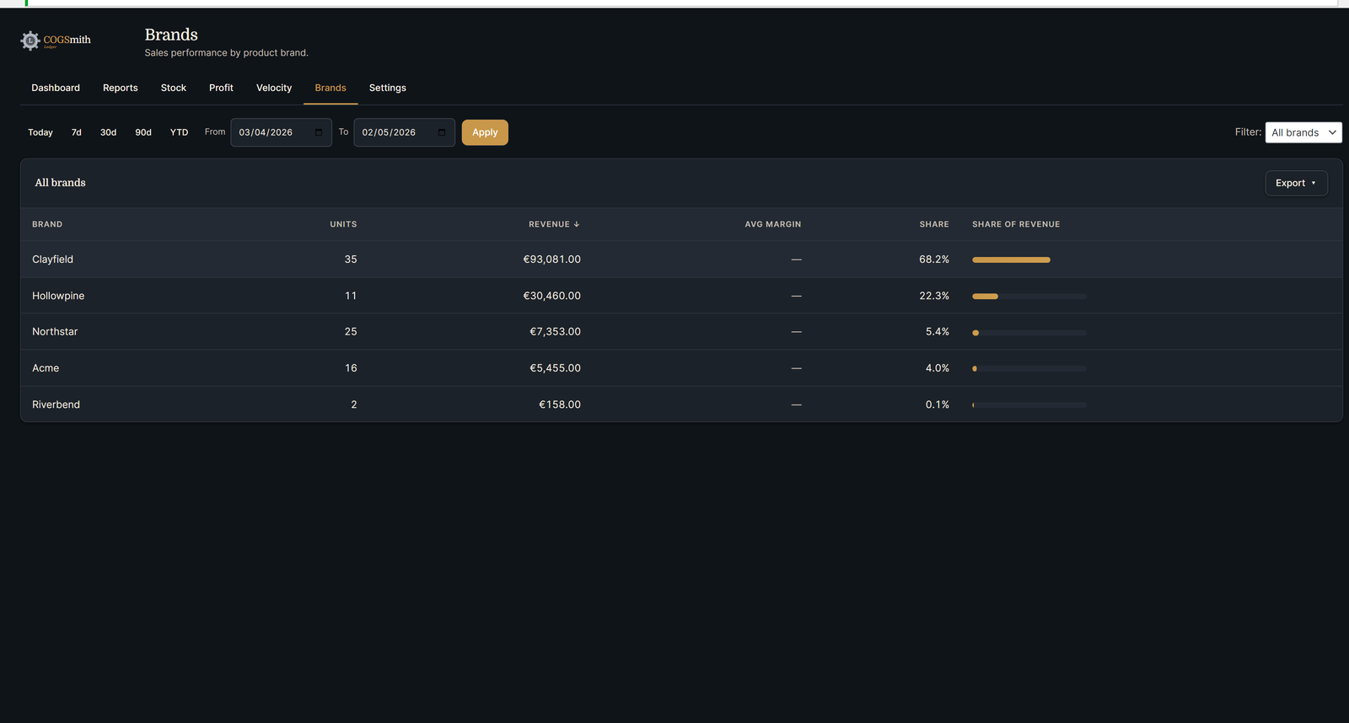The width and height of the screenshot is (1349, 723).
Task: Click Acme revenue €5,455.00
Action: pos(556,368)
